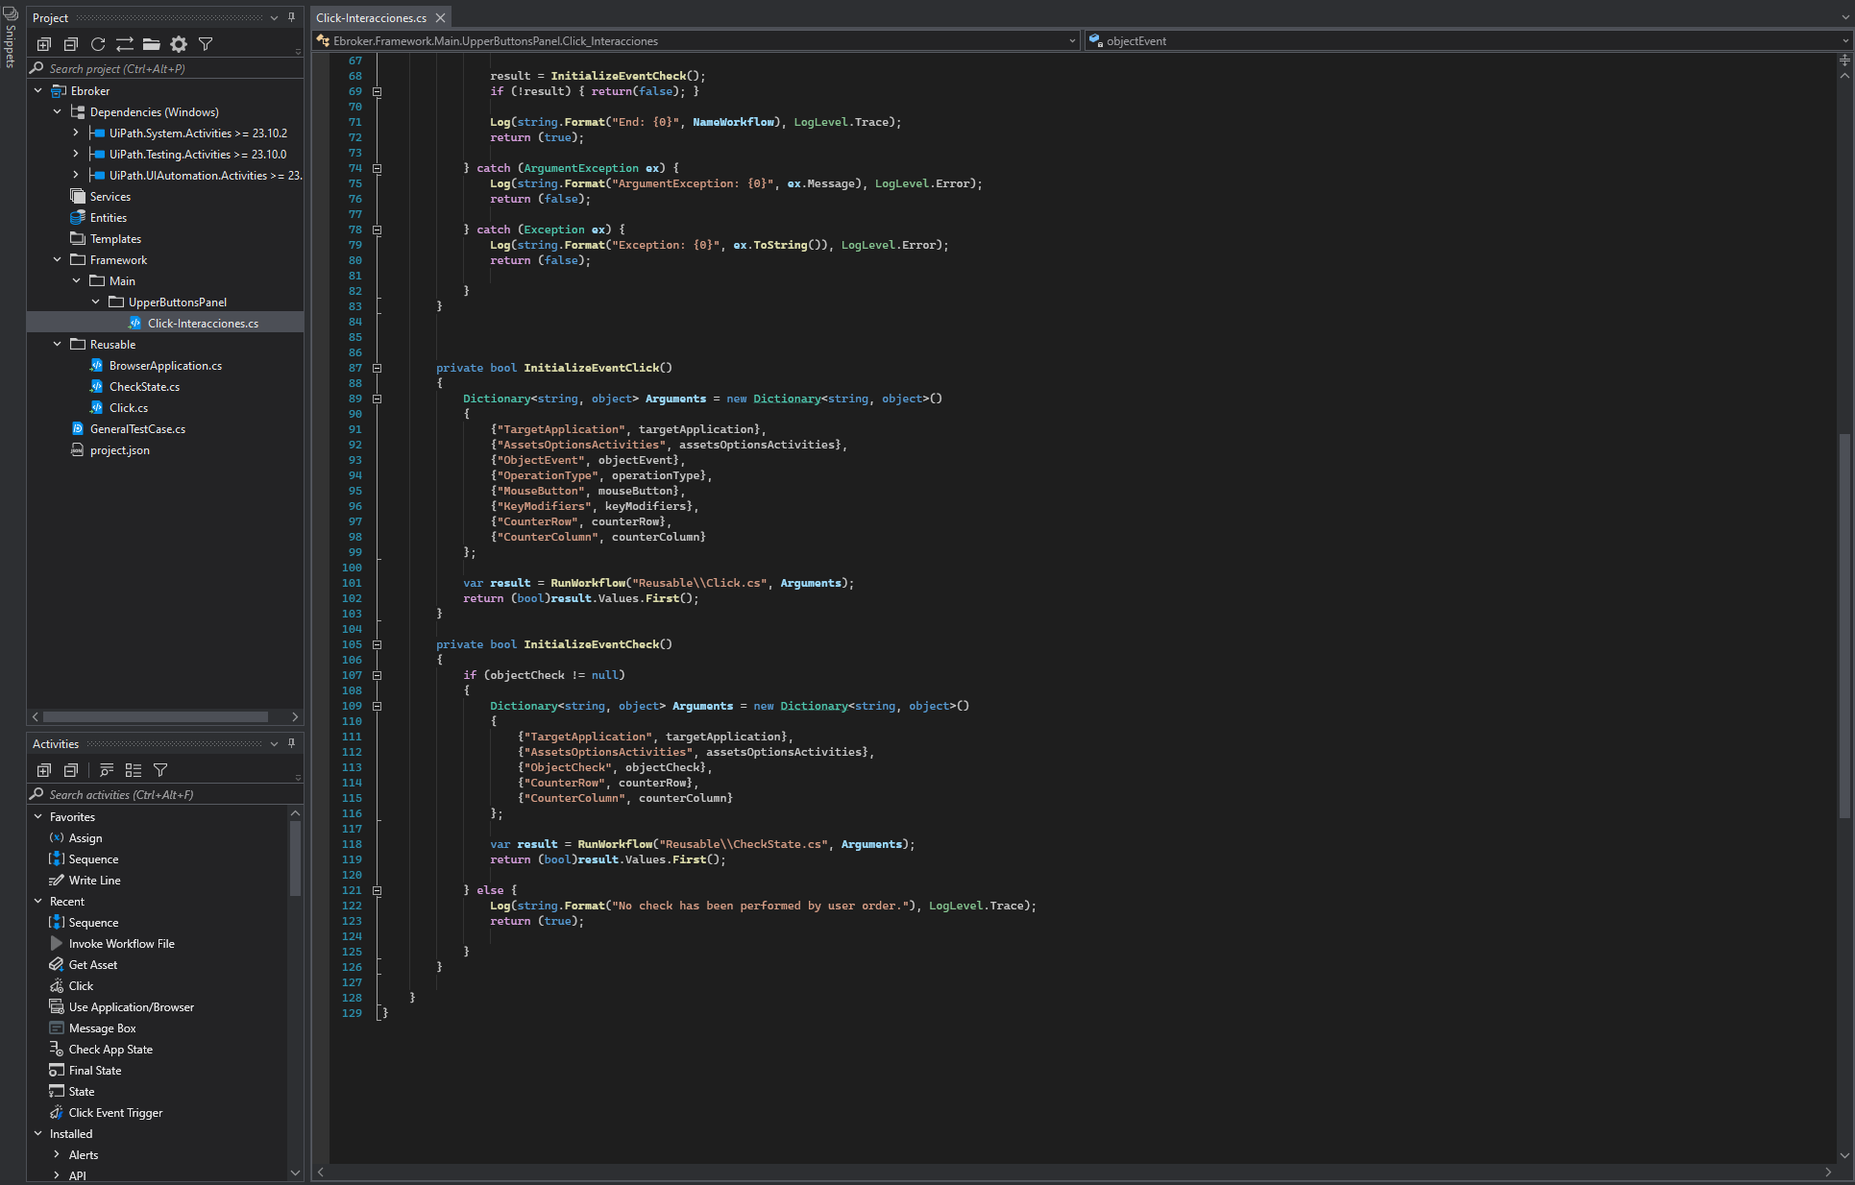Viewport: 1855px width, 1185px height.
Task: Select the Click-Interacciones.cs editor tab
Action: [x=371, y=17]
